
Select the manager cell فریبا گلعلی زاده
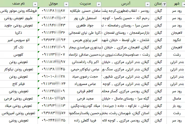coord(85,121)
